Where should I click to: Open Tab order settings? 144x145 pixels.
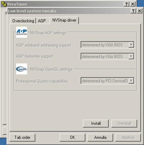(x=22, y=137)
